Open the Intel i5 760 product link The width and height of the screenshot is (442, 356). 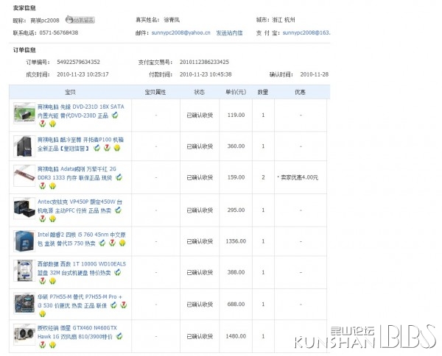click(x=82, y=238)
